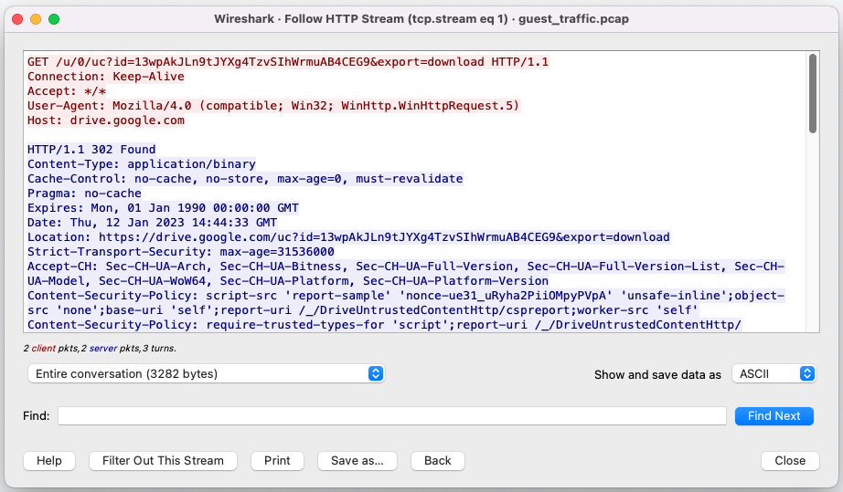
Task: Click the Content-Security-Policy script-src line
Action: [406, 303]
